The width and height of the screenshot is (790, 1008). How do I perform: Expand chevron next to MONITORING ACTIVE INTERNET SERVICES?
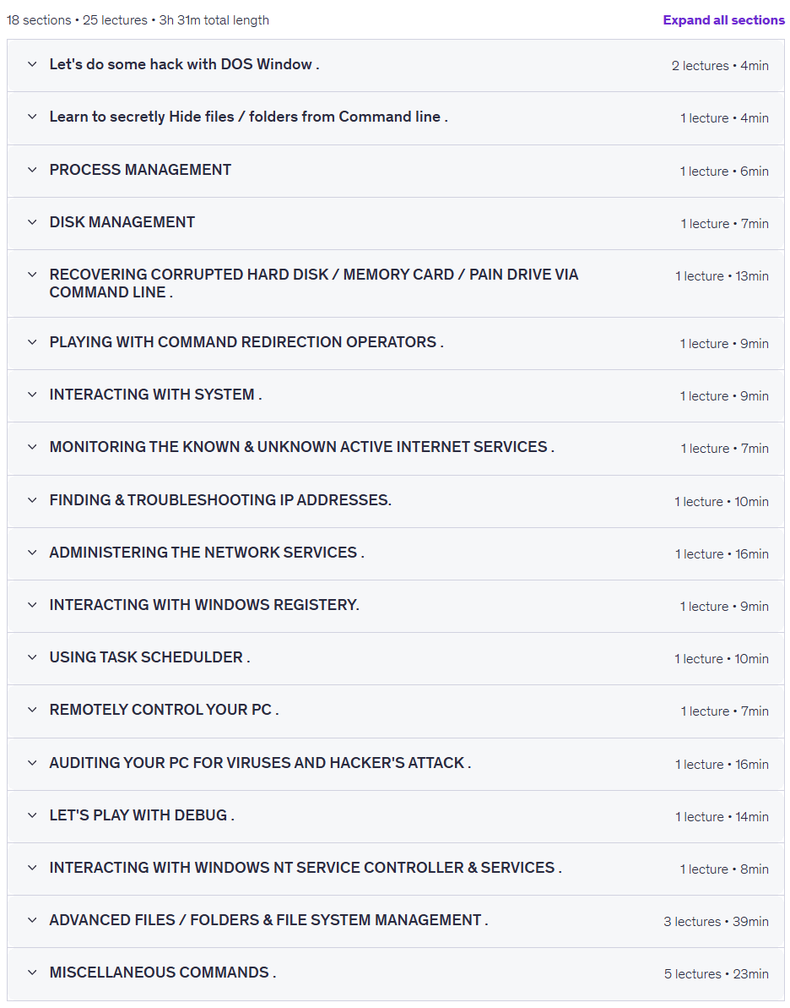(x=32, y=447)
